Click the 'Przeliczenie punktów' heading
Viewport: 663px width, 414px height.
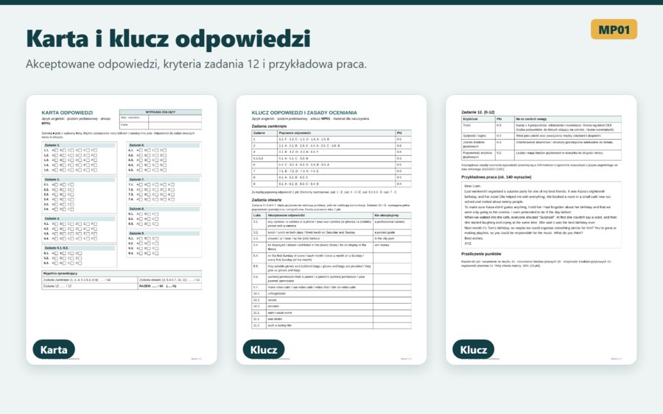pos(481,254)
